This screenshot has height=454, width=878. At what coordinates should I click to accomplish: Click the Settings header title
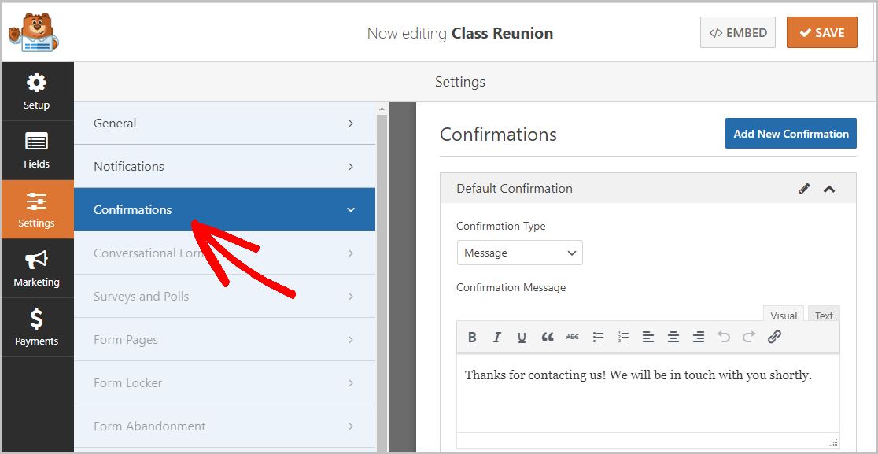[459, 82]
